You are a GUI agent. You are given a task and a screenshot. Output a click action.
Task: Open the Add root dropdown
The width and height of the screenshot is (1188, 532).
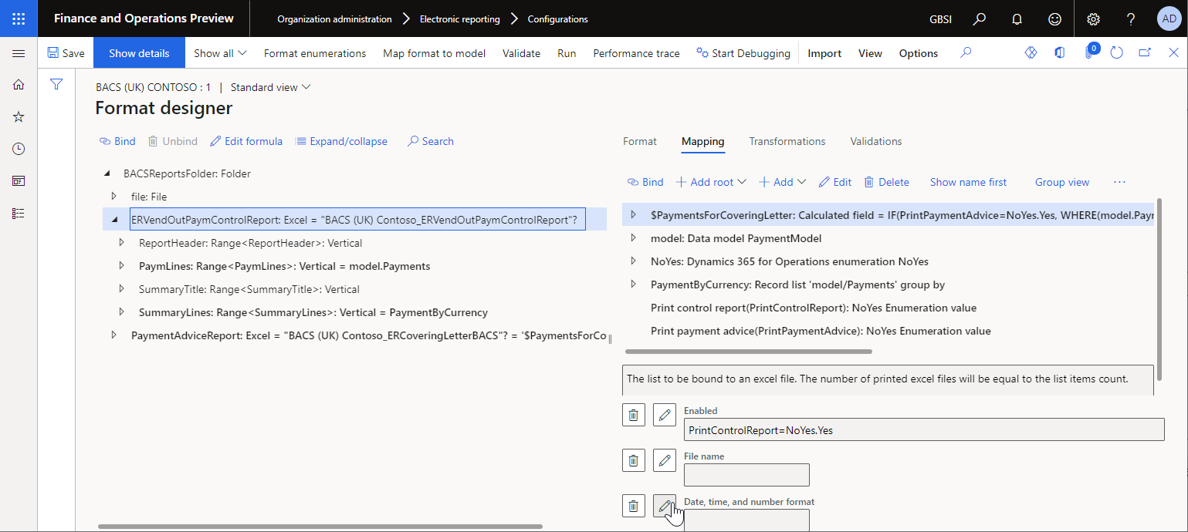(711, 182)
